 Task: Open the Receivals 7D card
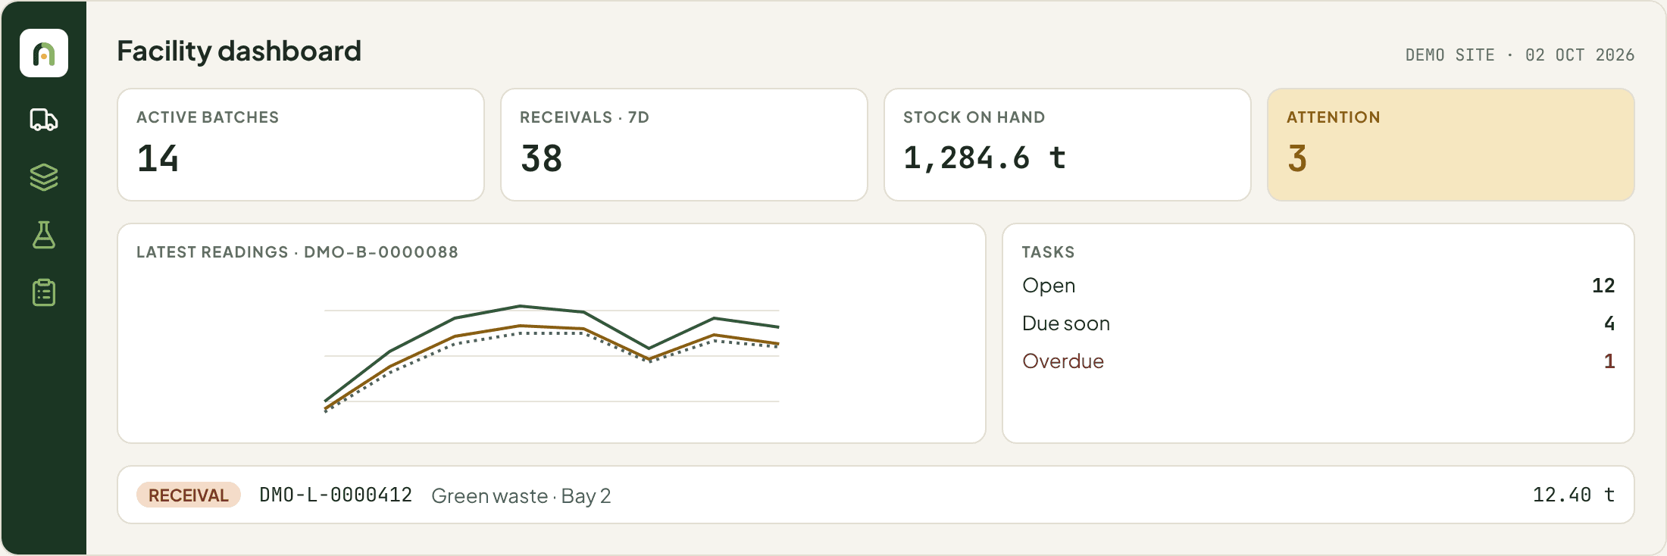coord(684,145)
